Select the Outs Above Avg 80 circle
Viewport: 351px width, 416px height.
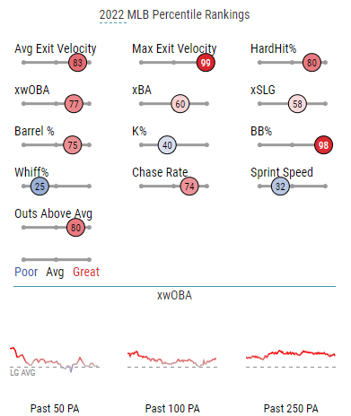pyautogui.click(x=75, y=228)
